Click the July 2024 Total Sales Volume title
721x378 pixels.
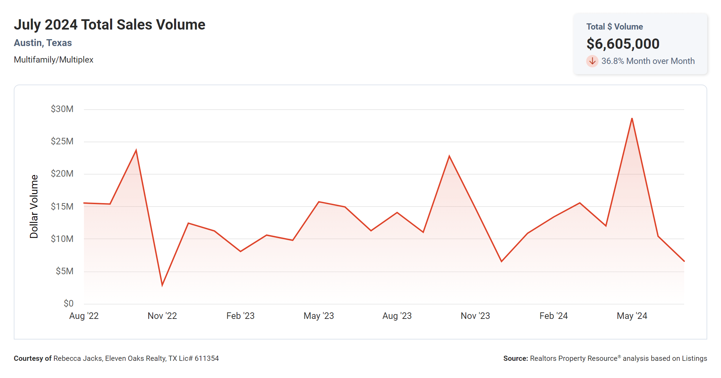109,25
